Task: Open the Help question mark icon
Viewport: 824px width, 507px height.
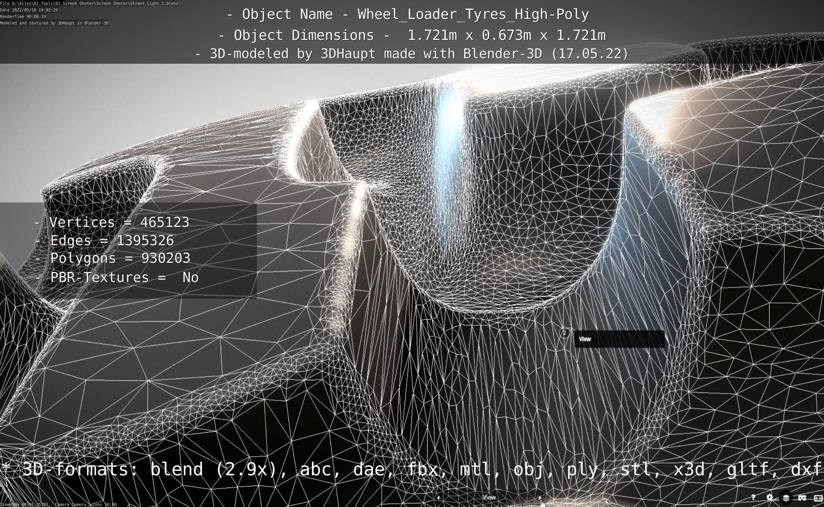Action: [753, 497]
